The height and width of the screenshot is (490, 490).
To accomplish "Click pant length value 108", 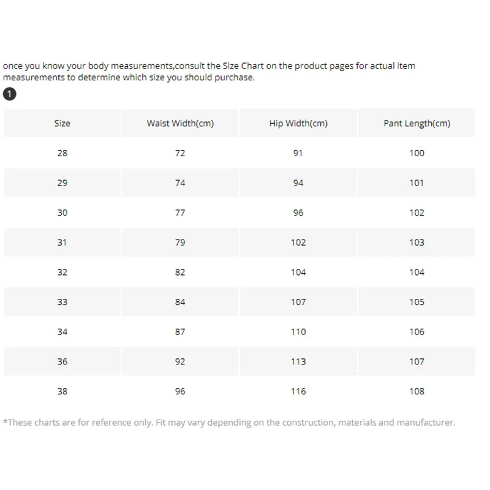I will [x=417, y=391].
